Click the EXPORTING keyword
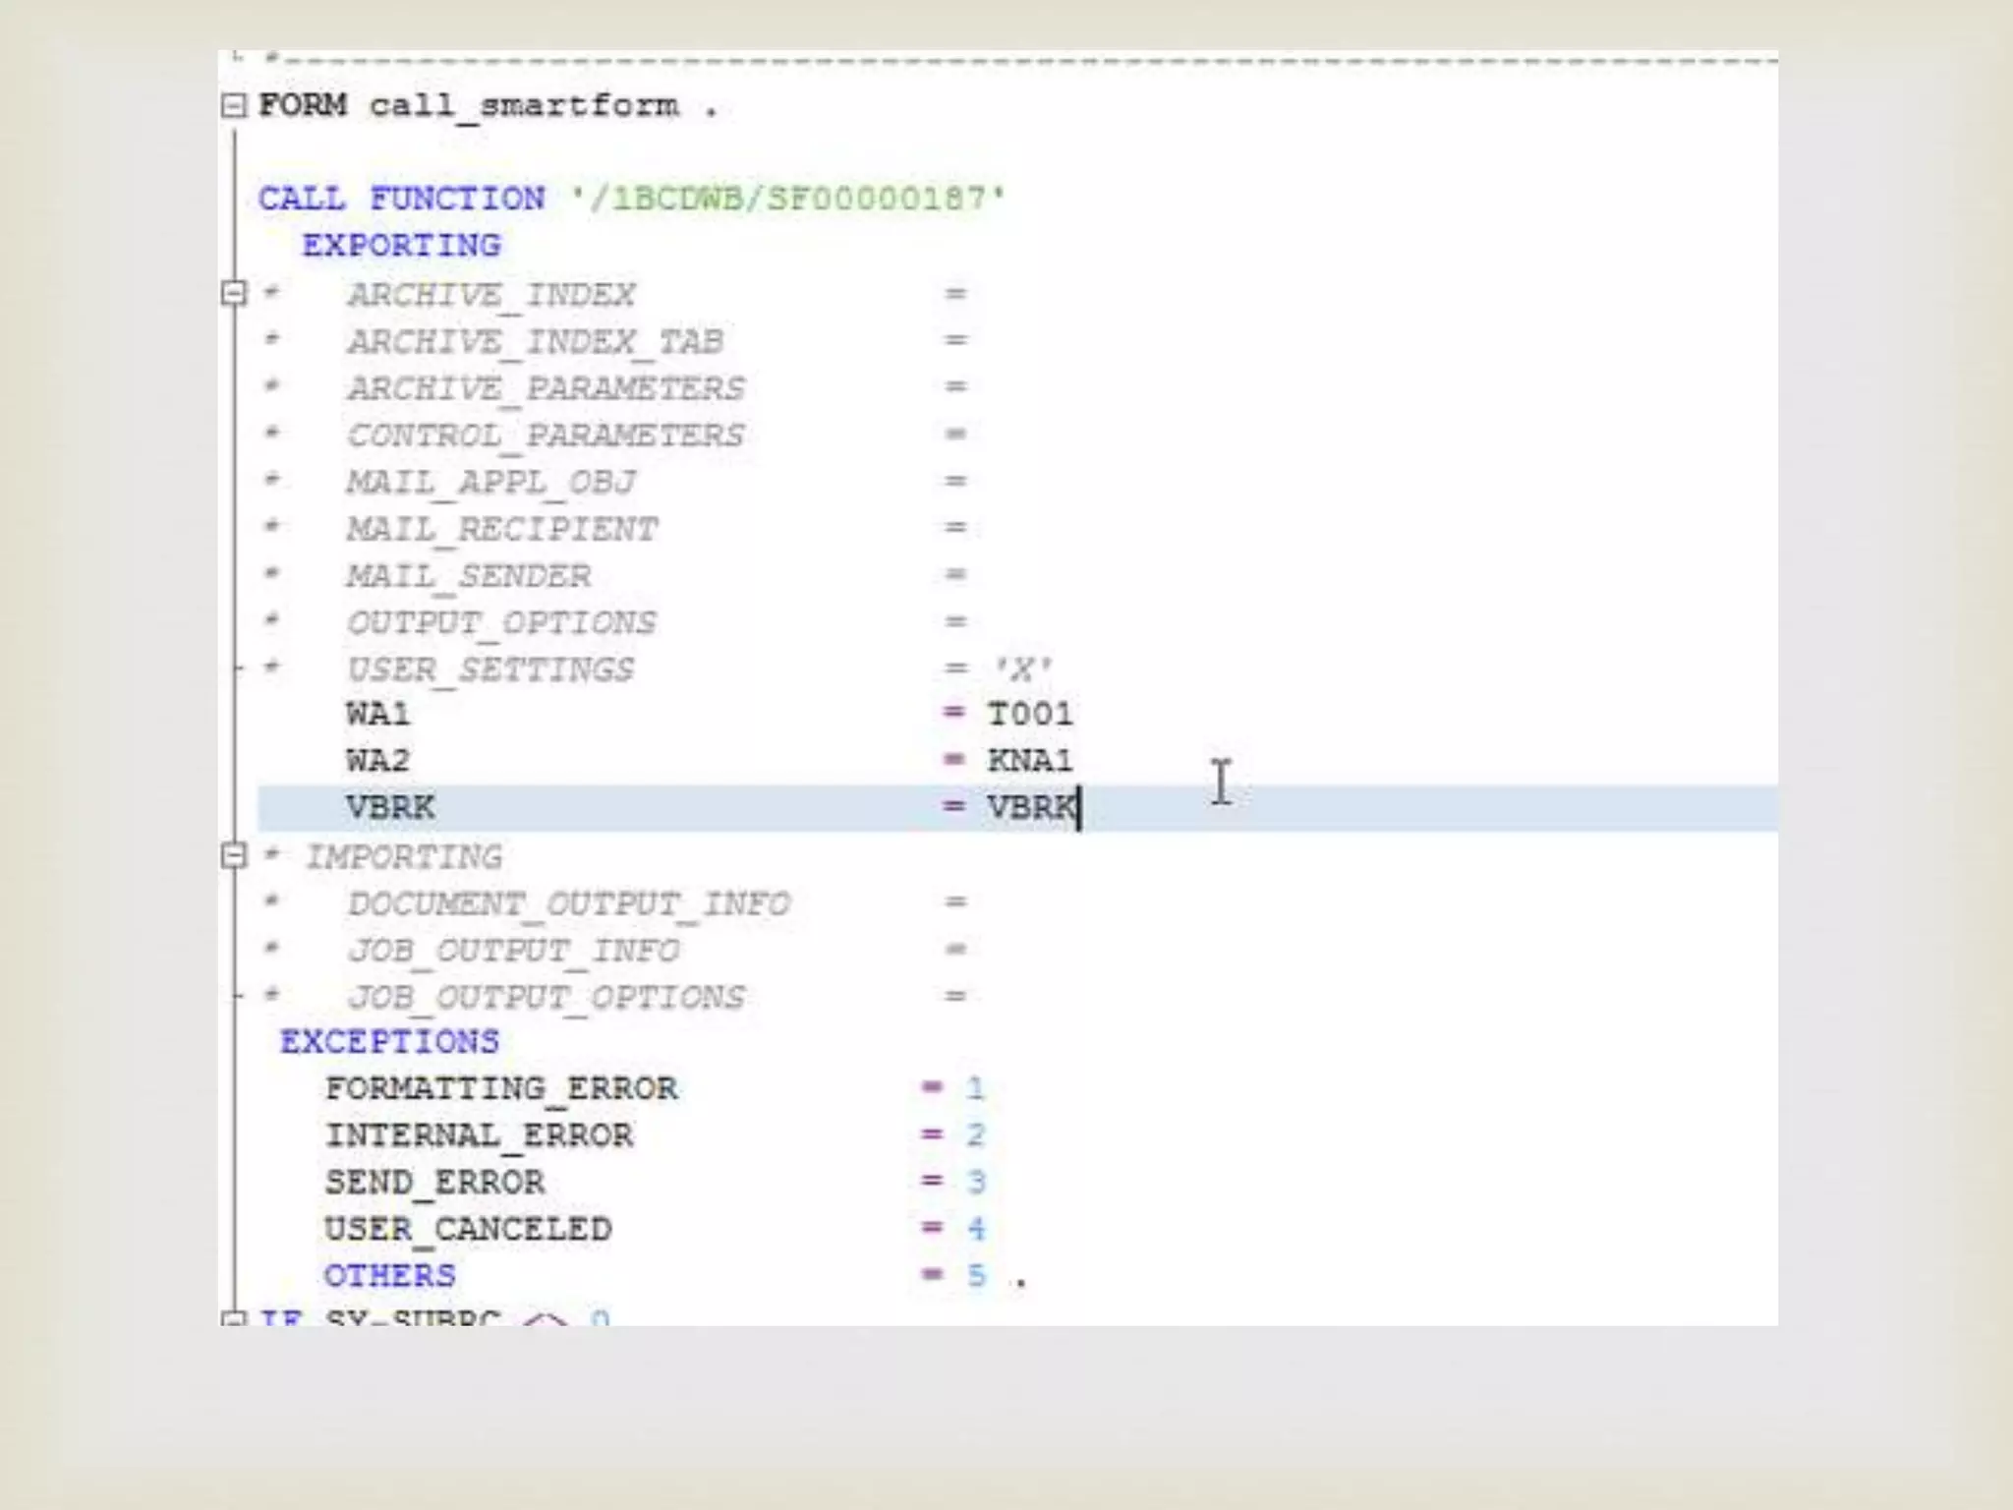The width and height of the screenshot is (2013, 1510). click(401, 246)
